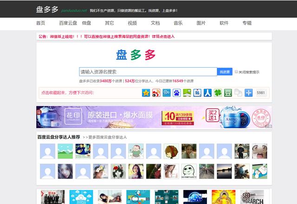The width and height of the screenshot is (297, 204).
Task: Open the golden Buddha thumbnail
Action: point(224,197)
